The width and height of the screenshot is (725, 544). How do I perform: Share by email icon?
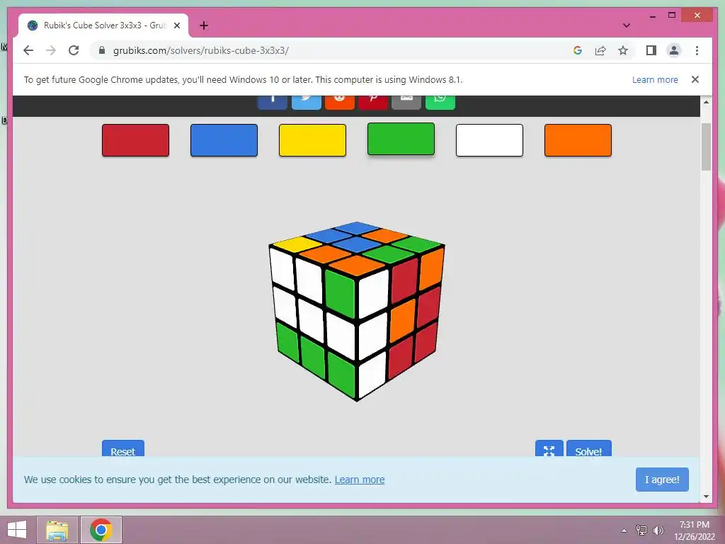[x=406, y=103]
